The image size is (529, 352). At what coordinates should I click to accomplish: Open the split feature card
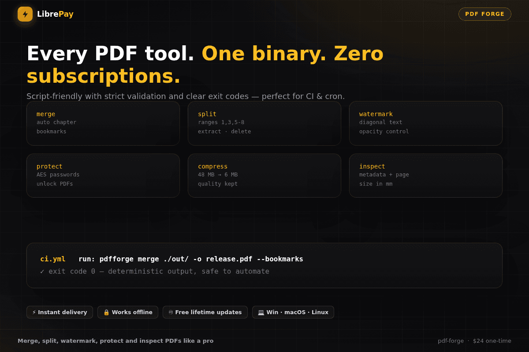tap(264, 123)
